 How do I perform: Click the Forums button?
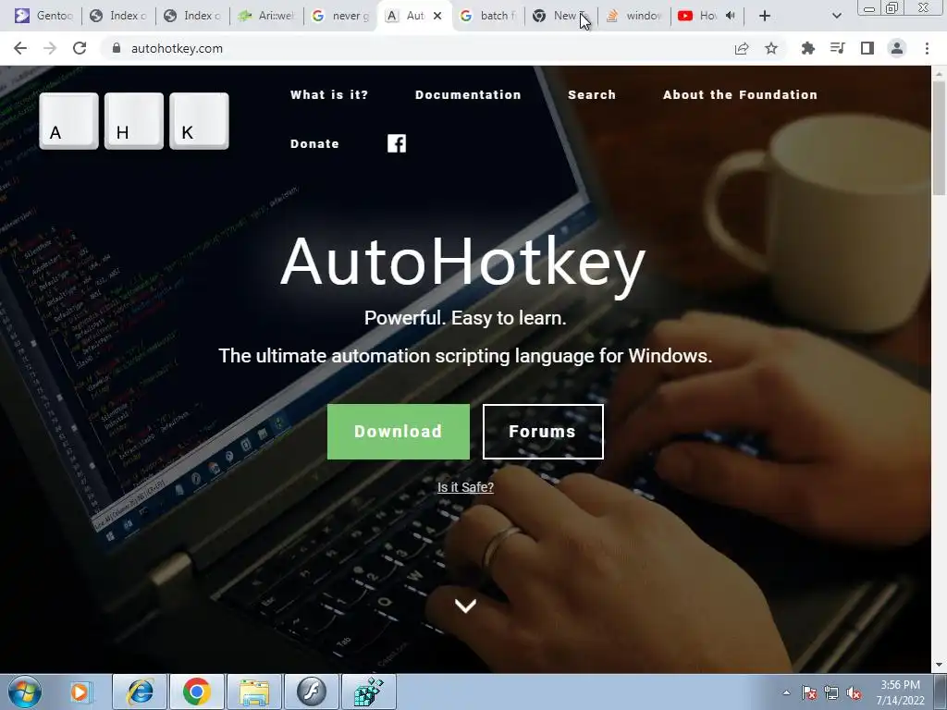543,432
